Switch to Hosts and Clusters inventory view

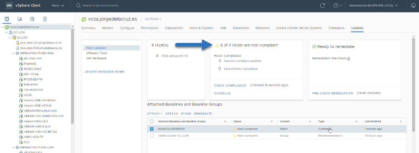coord(7,19)
